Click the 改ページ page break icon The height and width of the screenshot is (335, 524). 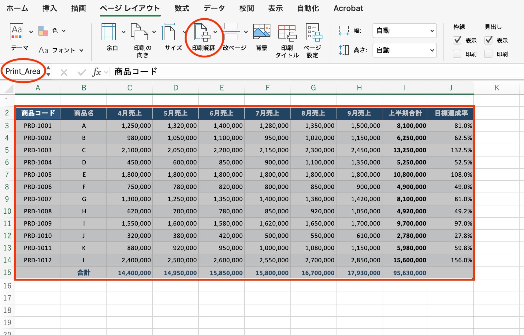pyautogui.click(x=231, y=32)
